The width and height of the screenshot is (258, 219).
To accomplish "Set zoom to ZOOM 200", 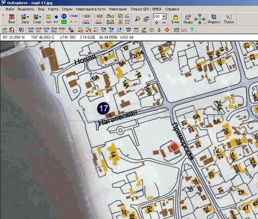I will [x=31, y=30].
